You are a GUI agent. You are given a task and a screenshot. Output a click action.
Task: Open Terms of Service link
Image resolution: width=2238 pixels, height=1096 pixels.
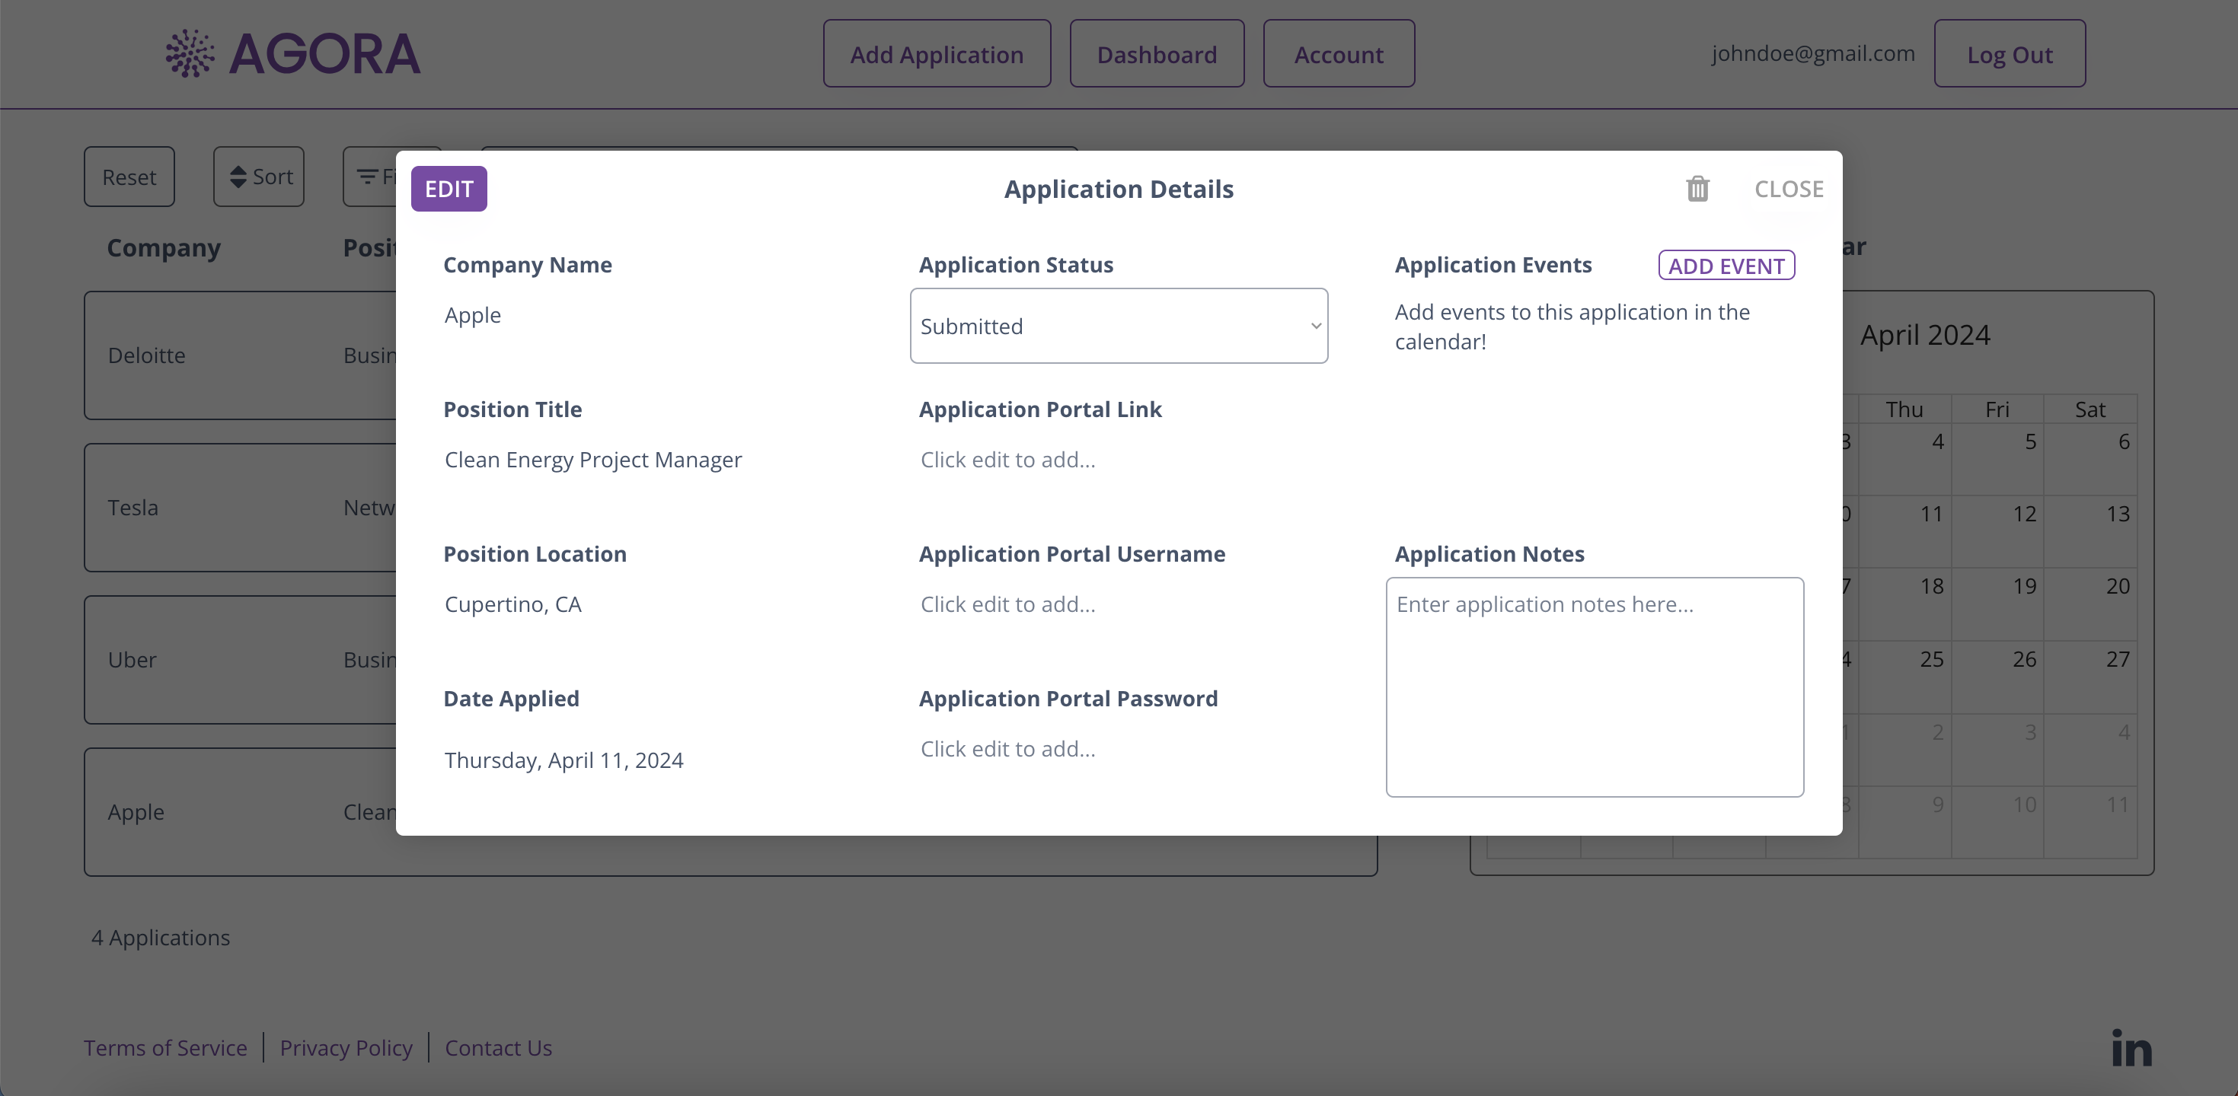(x=165, y=1048)
